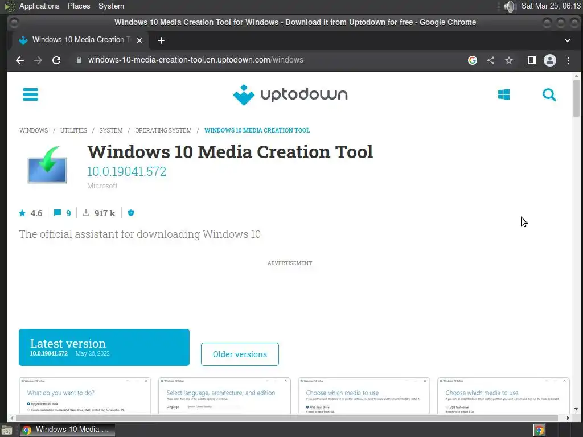
Task: Click the show desktop icon in taskbar
Action: pyautogui.click(x=7, y=430)
